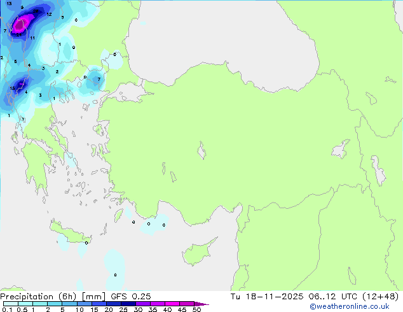Select the '(12+48)' forecast offset text
403x312 pixels.
(381, 297)
